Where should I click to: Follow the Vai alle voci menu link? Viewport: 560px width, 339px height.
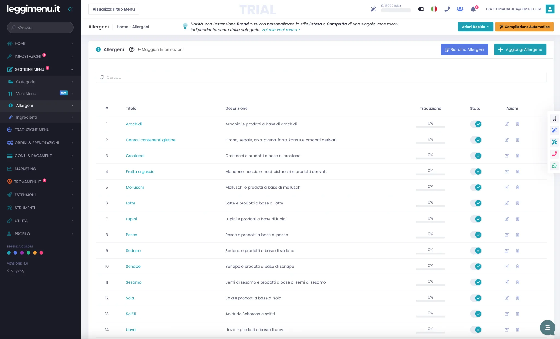click(281, 30)
